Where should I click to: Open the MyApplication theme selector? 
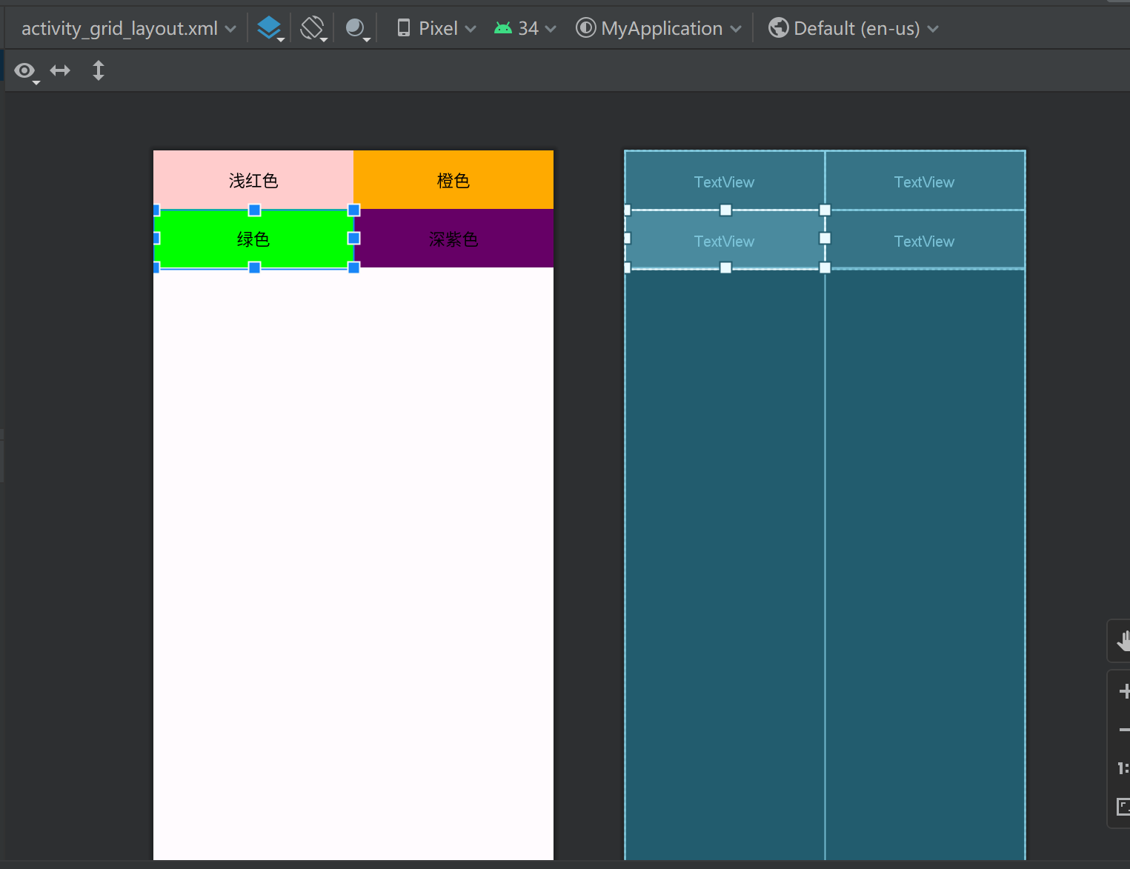point(659,28)
